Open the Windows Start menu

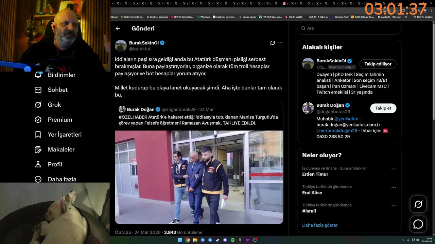[180, 240]
